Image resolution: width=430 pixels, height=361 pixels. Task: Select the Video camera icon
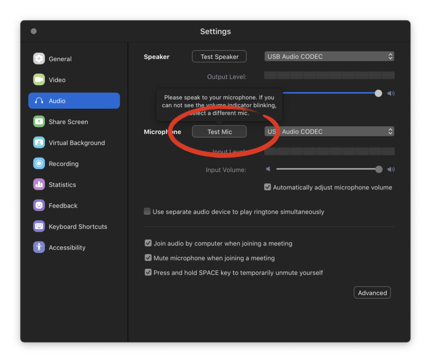(39, 80)
